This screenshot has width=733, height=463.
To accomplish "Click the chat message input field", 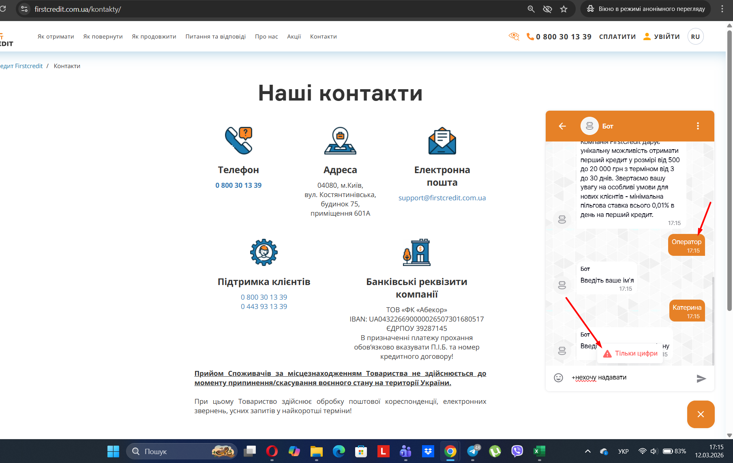I will [x=630, y=377].
